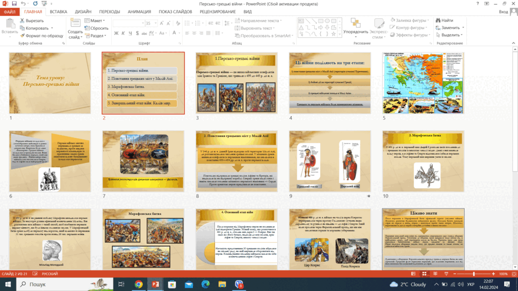
Task: Start slideshow from status bar icon
Action: tap(446, 274)
